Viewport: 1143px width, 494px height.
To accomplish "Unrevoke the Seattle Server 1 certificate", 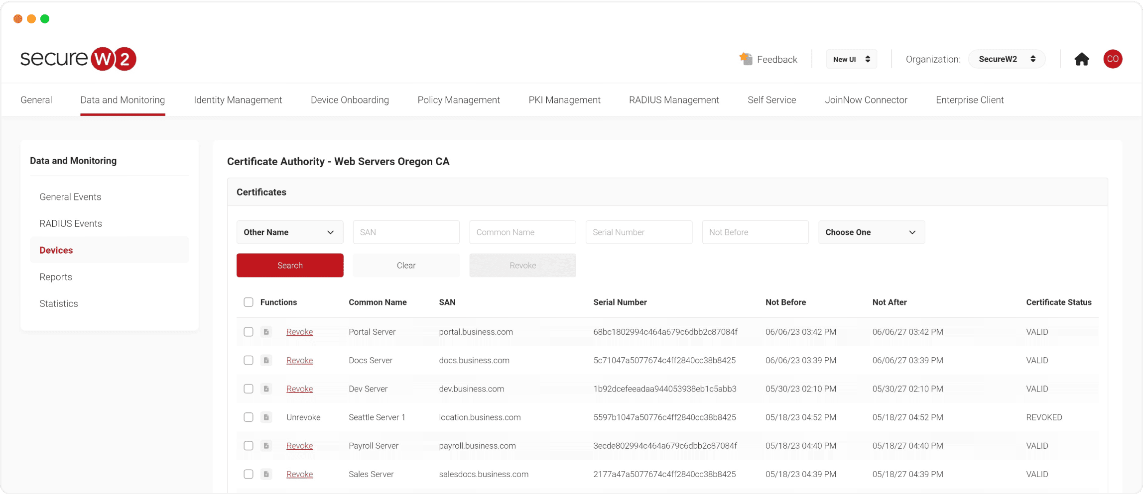I will [303, 417].
